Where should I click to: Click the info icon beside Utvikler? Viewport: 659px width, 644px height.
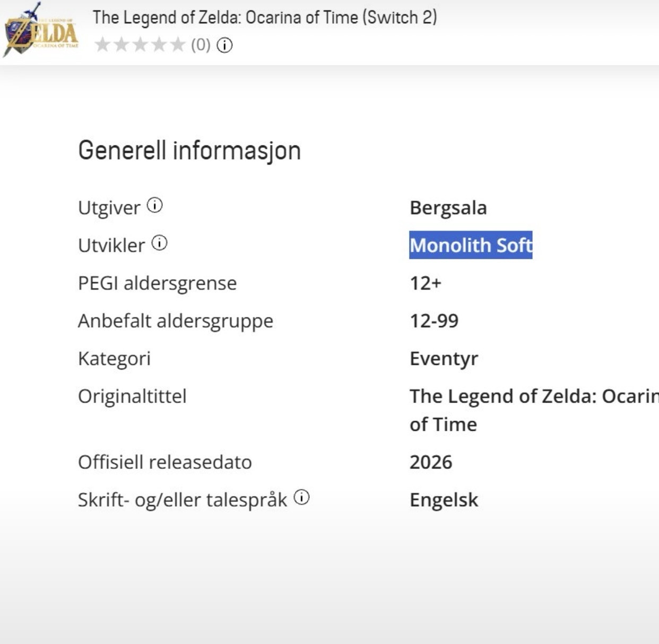click(x=159, y=243)
